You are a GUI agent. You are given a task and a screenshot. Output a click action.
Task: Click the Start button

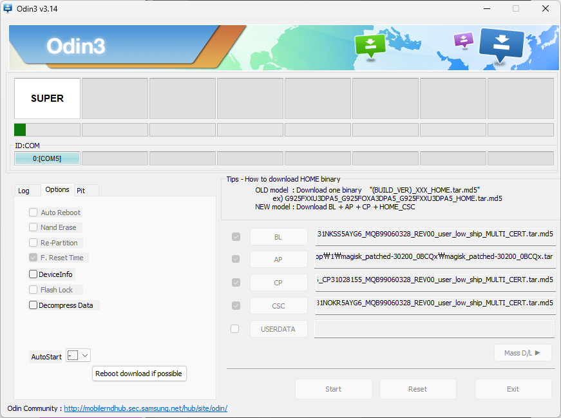[x=334, y=389]
